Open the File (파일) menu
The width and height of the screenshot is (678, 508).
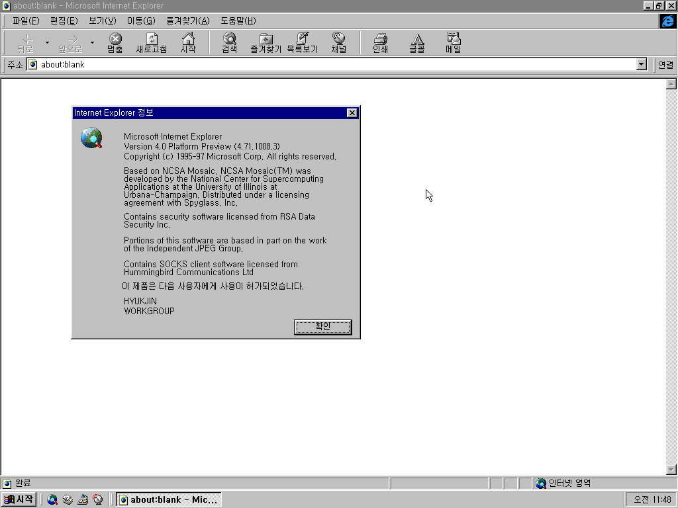click(x=26, y=21)
